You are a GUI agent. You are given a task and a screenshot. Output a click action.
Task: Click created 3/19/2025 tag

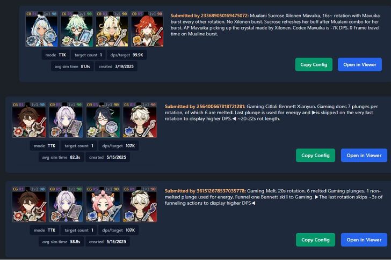(x=116, y=66)
